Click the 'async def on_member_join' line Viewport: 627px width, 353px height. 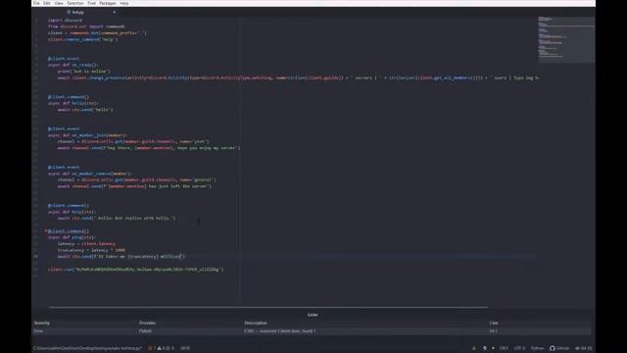coord(87,135)
